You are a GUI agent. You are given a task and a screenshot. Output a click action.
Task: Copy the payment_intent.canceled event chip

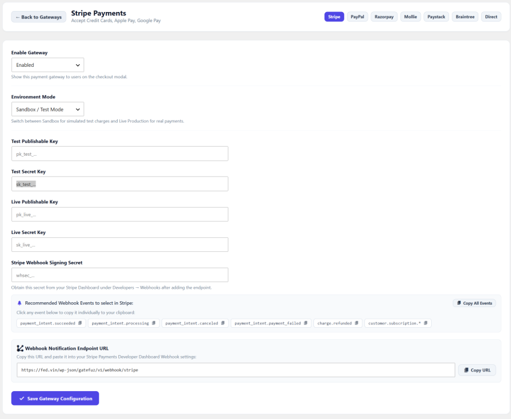pos(195,323)
